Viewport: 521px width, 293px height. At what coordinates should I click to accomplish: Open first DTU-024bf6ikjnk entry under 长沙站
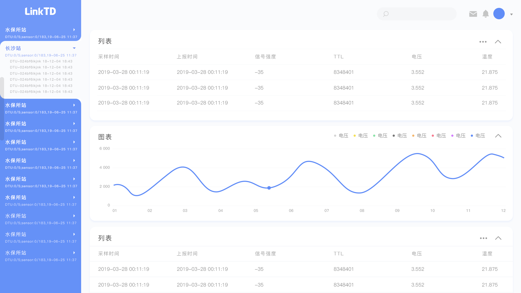(41, 61)
